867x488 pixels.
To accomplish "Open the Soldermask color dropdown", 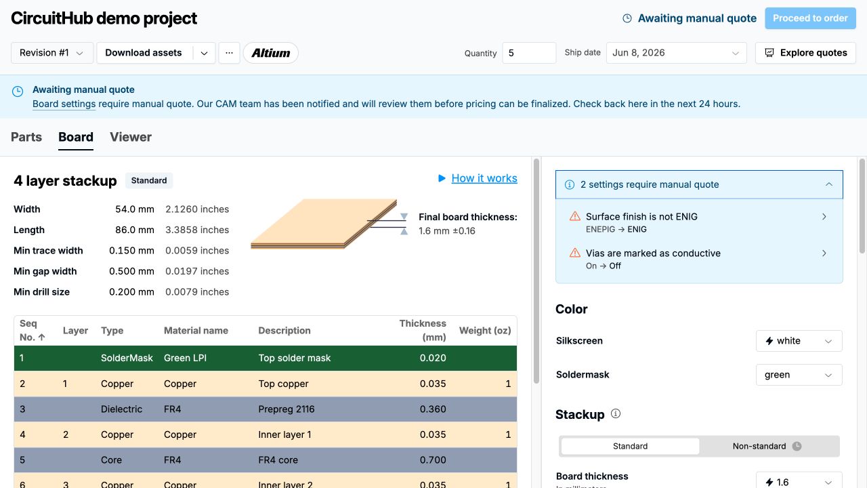I will click(799, 375).
